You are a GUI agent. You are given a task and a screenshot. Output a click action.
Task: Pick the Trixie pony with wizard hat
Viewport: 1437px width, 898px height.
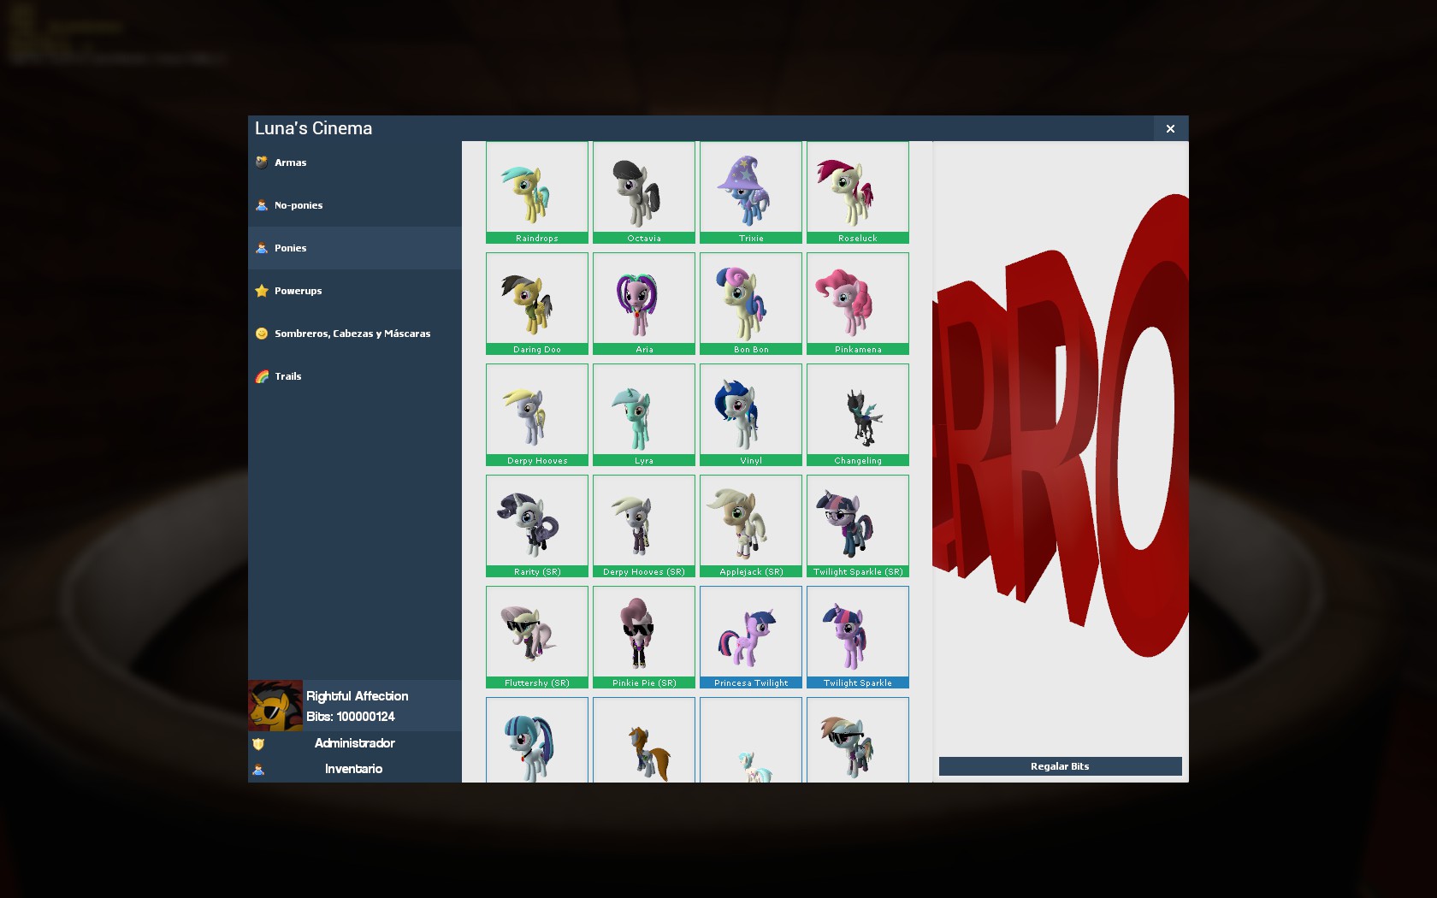pyautogui.click(x=750, y=192)
